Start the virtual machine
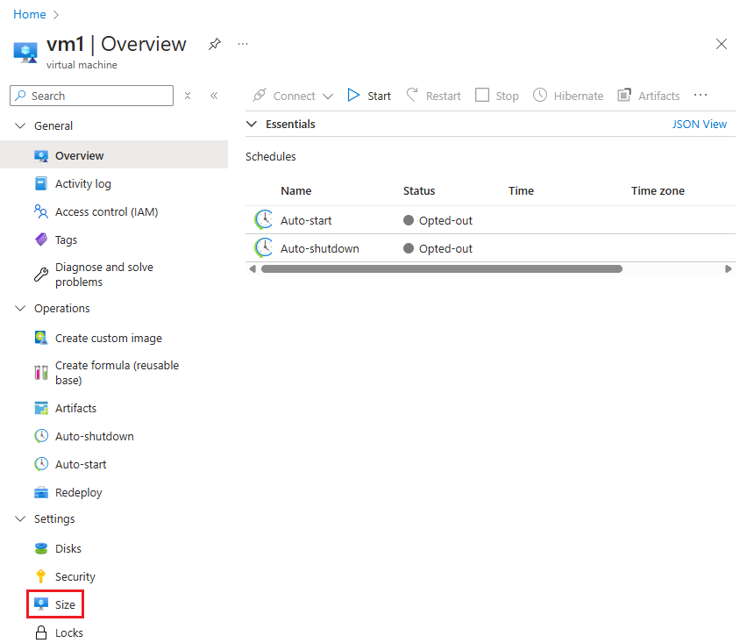This screenshot has width=740, height=643. click(368, 95)
